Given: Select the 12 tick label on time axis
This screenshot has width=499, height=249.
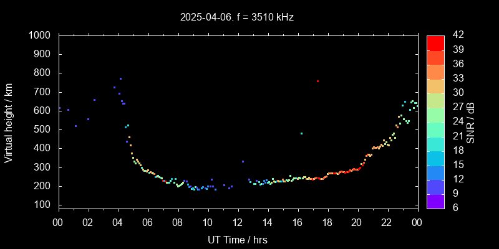Looking at the screenshot, I should (238, 223).
